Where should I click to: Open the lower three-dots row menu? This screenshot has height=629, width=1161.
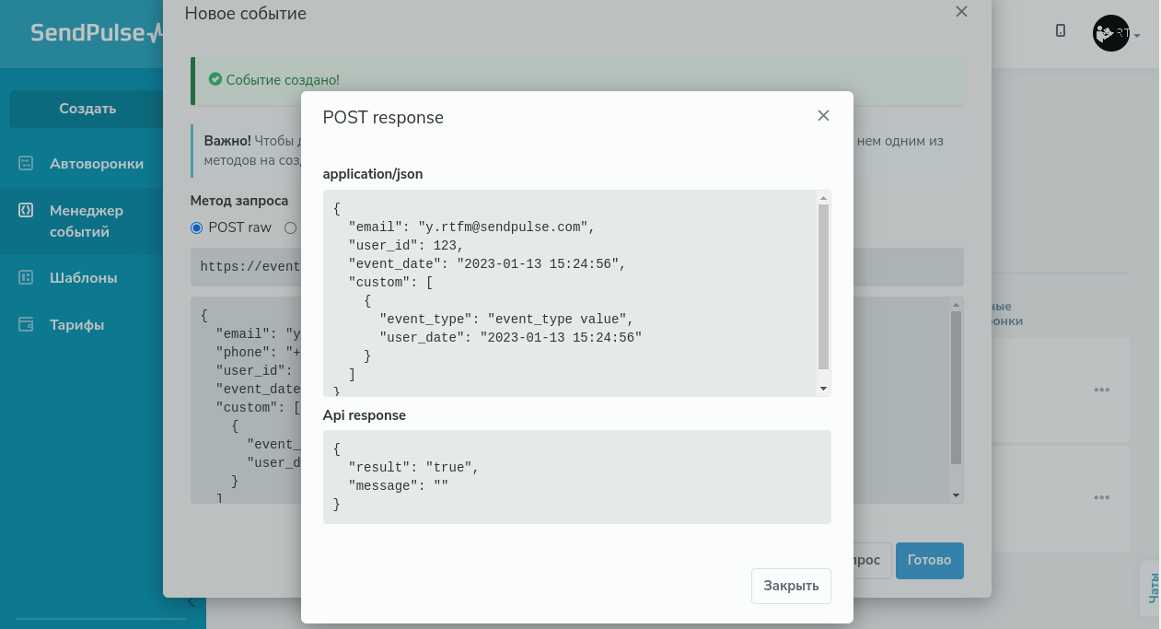tap(1101, 497)
